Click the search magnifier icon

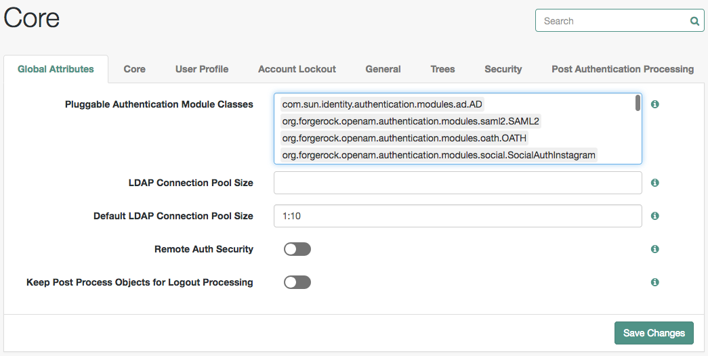(694, 21)
